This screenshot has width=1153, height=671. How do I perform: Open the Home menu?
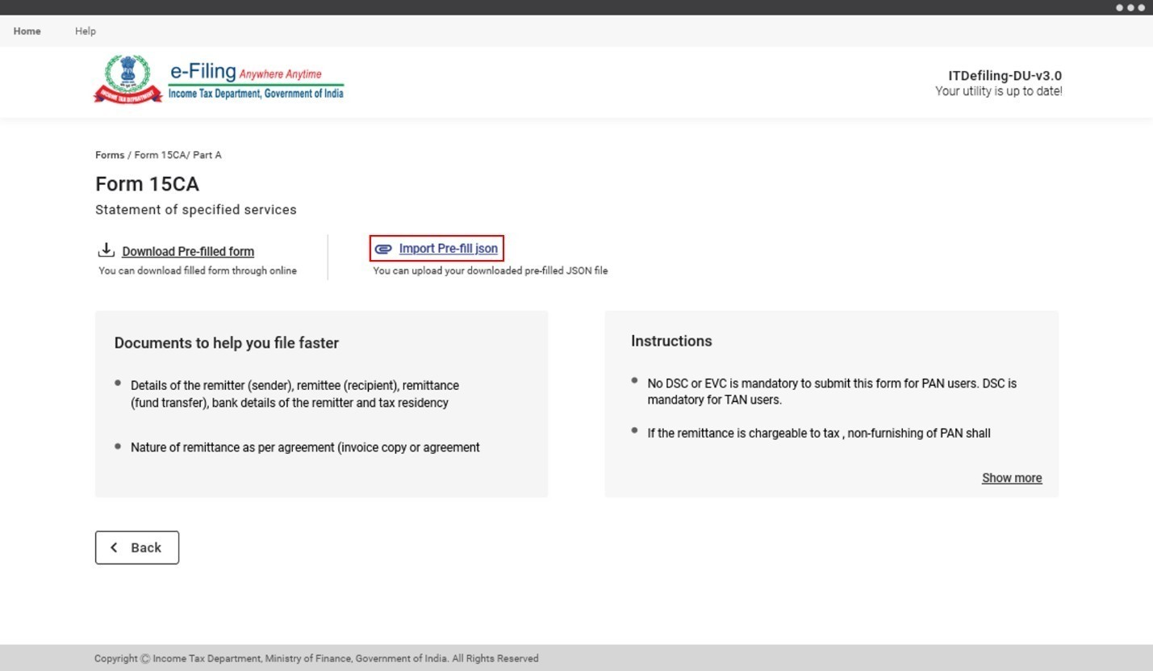pyautogui.click(x=27, y=31)
